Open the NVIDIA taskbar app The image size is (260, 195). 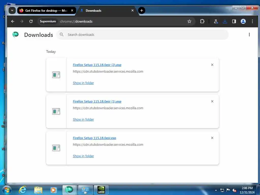101,190
